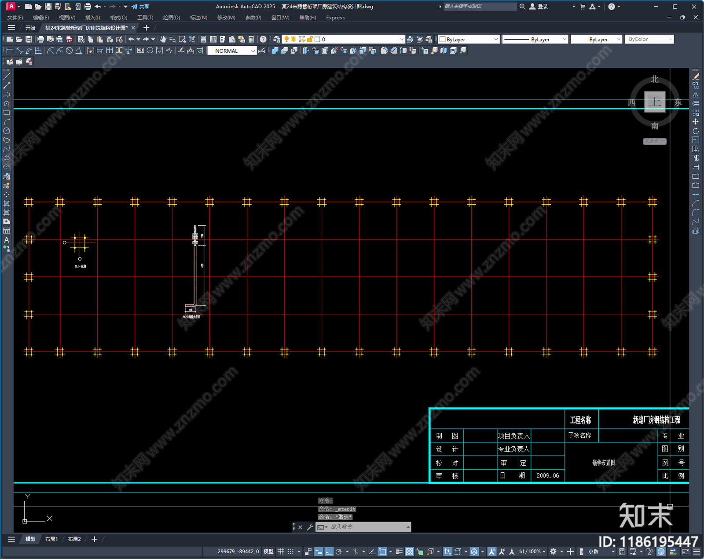Viewport: 704px width, 559px height.
Task: Open the 文件(F) menu
Action: click(15, 18)
